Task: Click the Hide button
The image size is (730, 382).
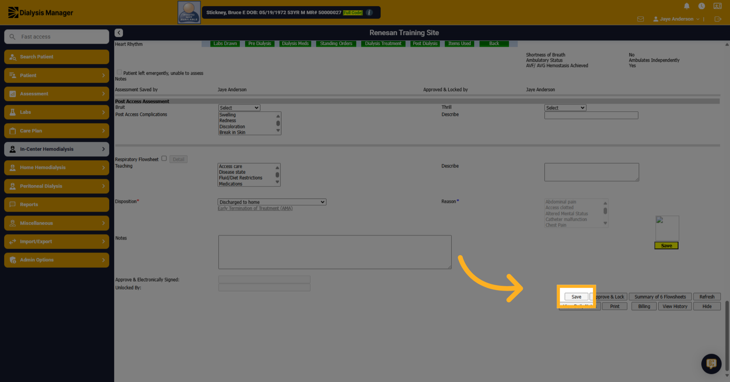Action: pyautogui.click(x=707, y=306)
